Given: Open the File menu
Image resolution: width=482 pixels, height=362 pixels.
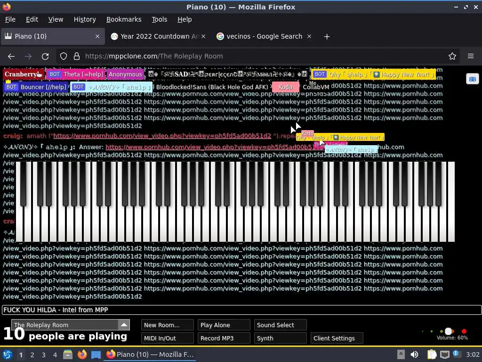Looking at the screenshot, I should 10,19.
